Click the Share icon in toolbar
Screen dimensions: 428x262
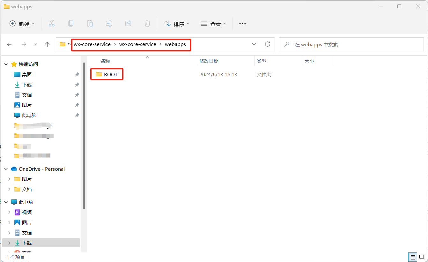(128, 24)
